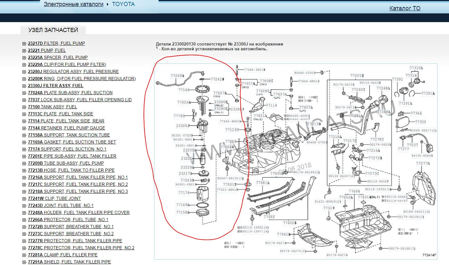Expand the 77241W CLIP, TUBE JOINT node

coord(24,198)
